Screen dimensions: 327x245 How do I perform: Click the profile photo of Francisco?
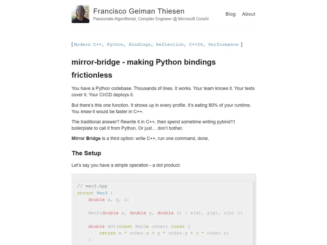80,14
